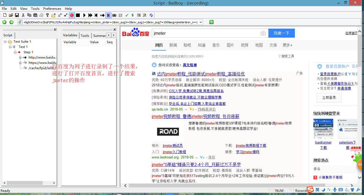Click inside the URL address field

(110, 22)
